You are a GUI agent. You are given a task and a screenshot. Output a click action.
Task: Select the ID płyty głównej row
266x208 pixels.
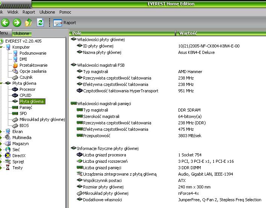coord(167,46)
